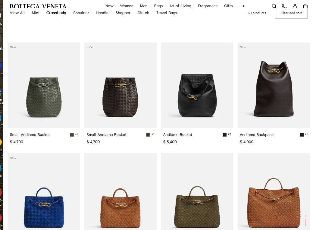313x230 pixels.
Task: Open the Art of Living menu
Action: coord(180,6)
